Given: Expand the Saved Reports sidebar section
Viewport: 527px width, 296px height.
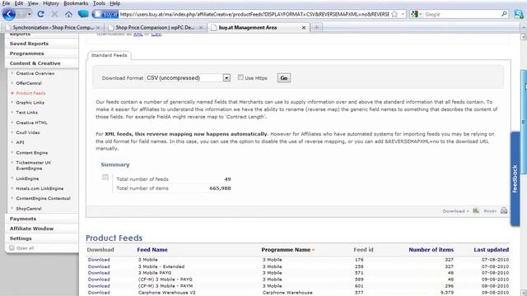Looking at the screenshot, I should click(x=29, y=44).
